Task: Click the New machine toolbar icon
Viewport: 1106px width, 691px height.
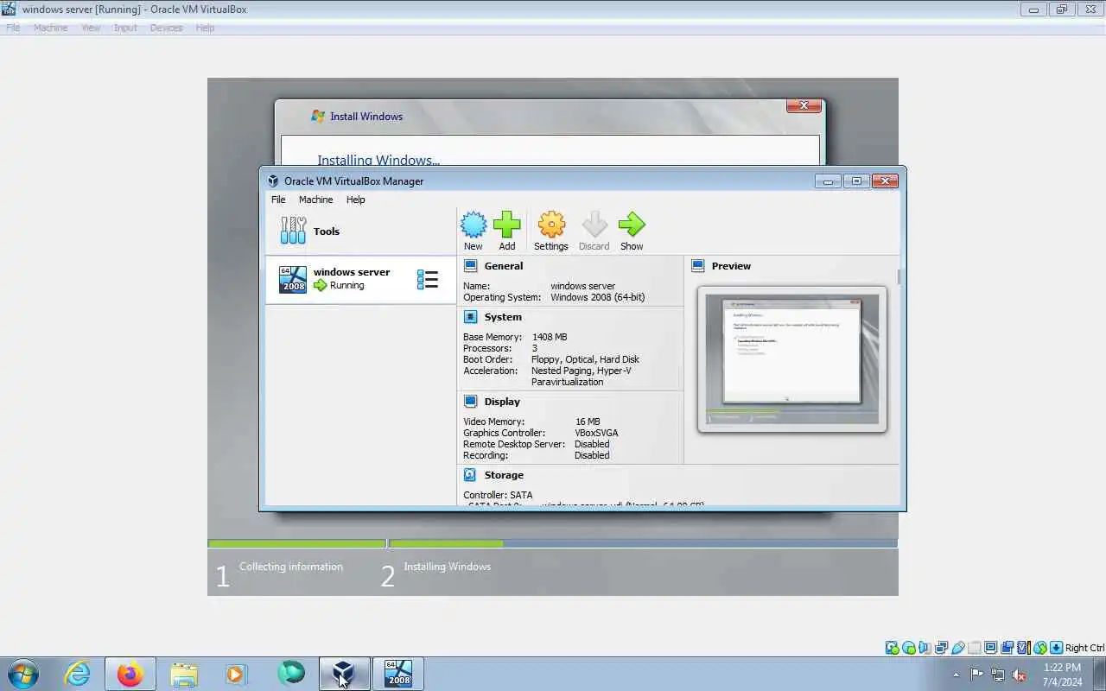Action: [474, 225]
